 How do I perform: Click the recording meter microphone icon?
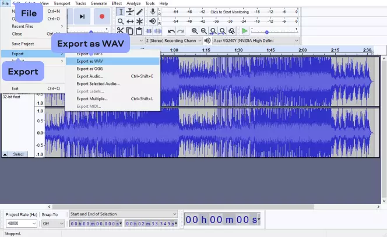tap(153, 12)
